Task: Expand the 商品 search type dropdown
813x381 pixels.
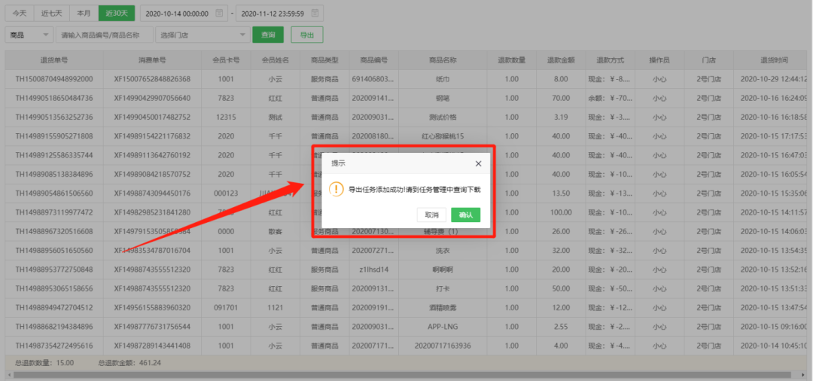Action: click(x=29, y=35)
